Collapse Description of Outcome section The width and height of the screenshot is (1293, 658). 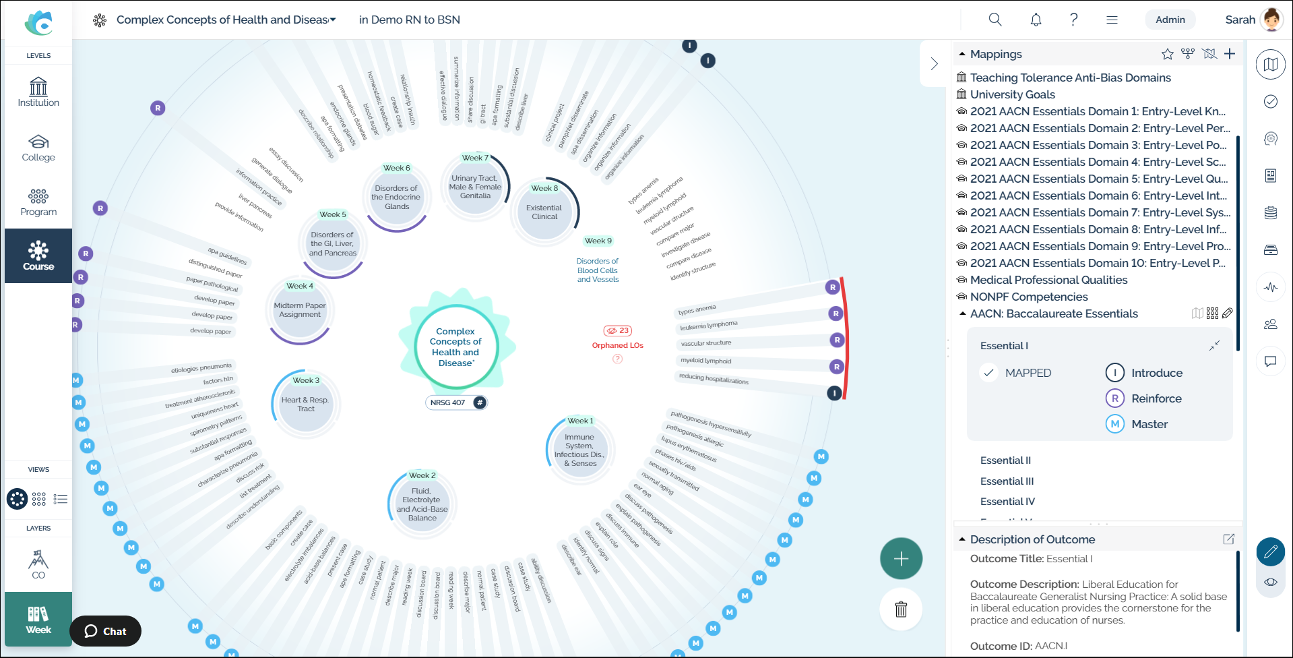point(962,539)
